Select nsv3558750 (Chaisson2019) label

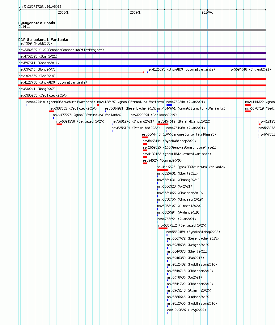click(180, 200)
